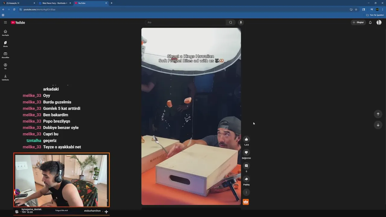The image size is (386, 217).
Task: Open İndirilenler in the sidebar
Action: coord(5,77)
